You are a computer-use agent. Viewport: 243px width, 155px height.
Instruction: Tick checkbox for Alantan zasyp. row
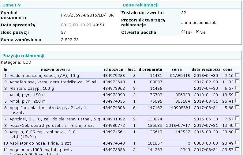click(237, 88)
